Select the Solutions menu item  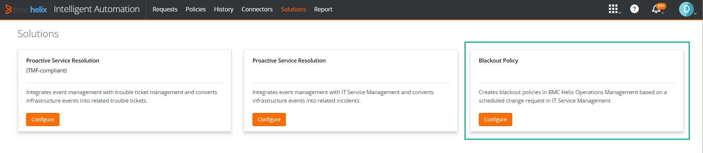click(293, 9)
